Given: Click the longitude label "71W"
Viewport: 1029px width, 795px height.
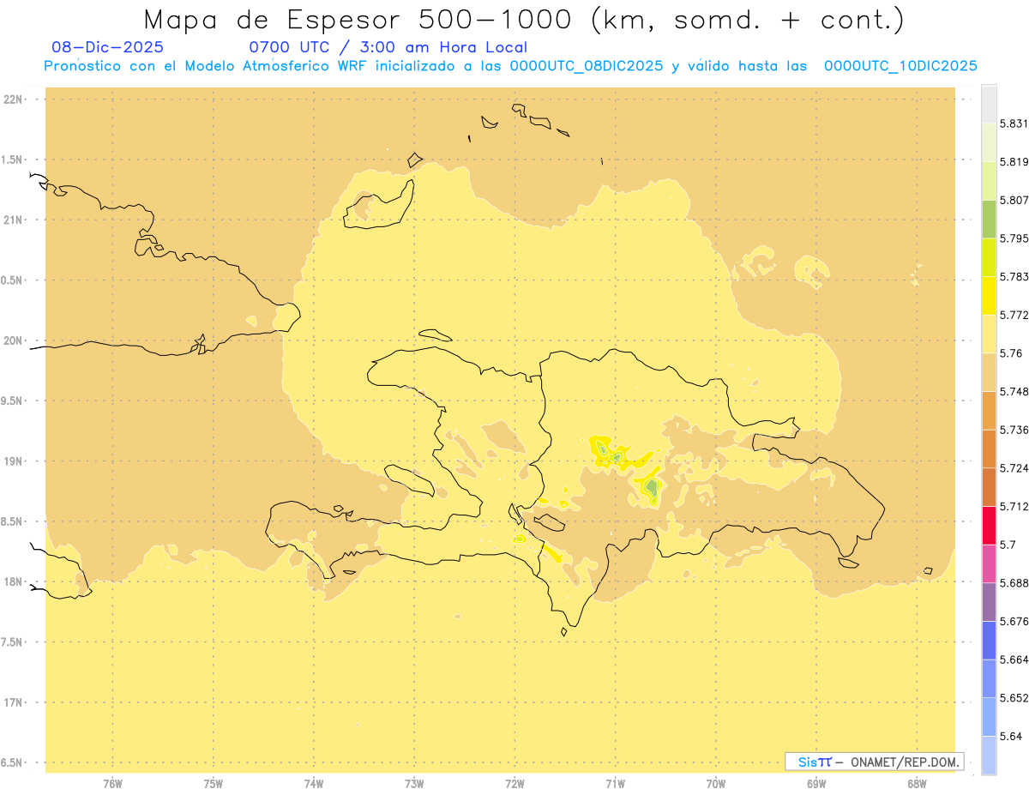Looking at the screenshot, I should [615, 784].
